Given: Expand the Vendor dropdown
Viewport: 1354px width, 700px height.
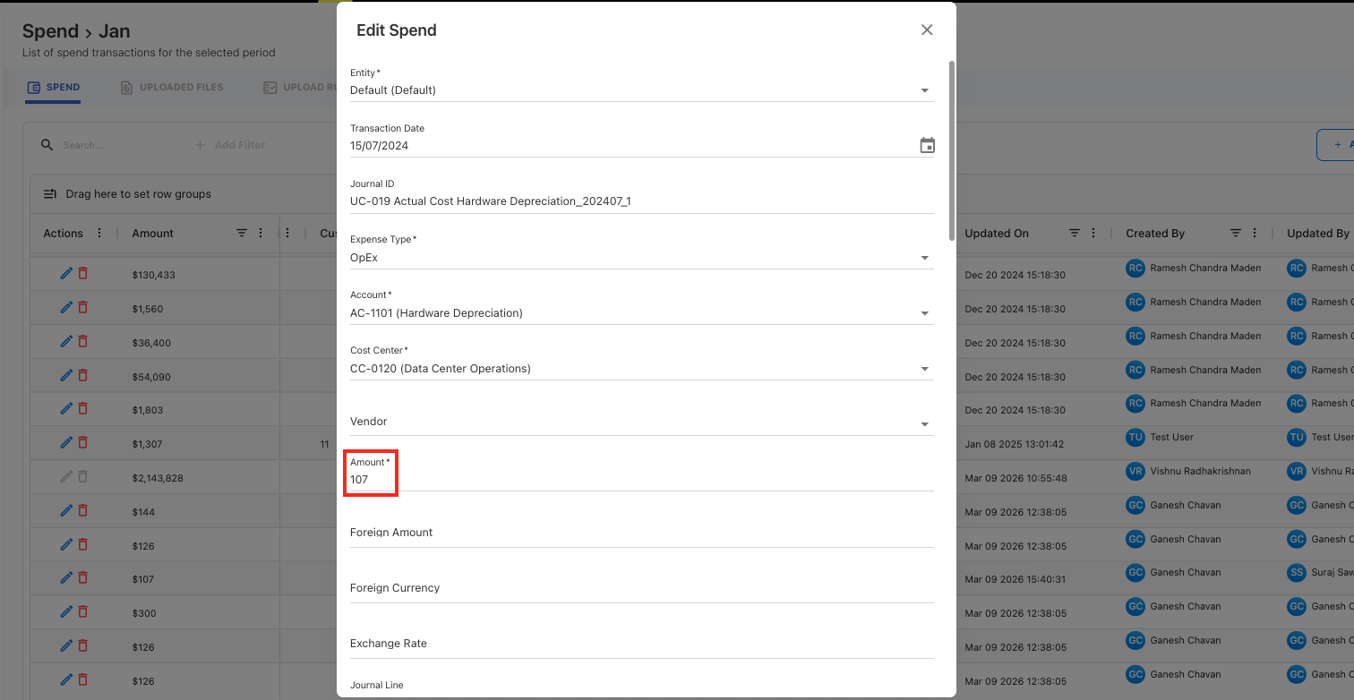Looking at the screenshot, I should pos(924,423).
